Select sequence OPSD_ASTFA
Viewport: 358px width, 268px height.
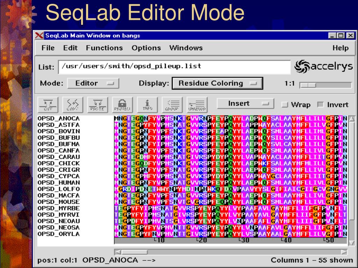(59, 125)
